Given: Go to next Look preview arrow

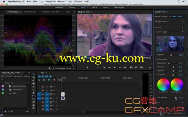Looking at the screenshot, I should [182, 44].
